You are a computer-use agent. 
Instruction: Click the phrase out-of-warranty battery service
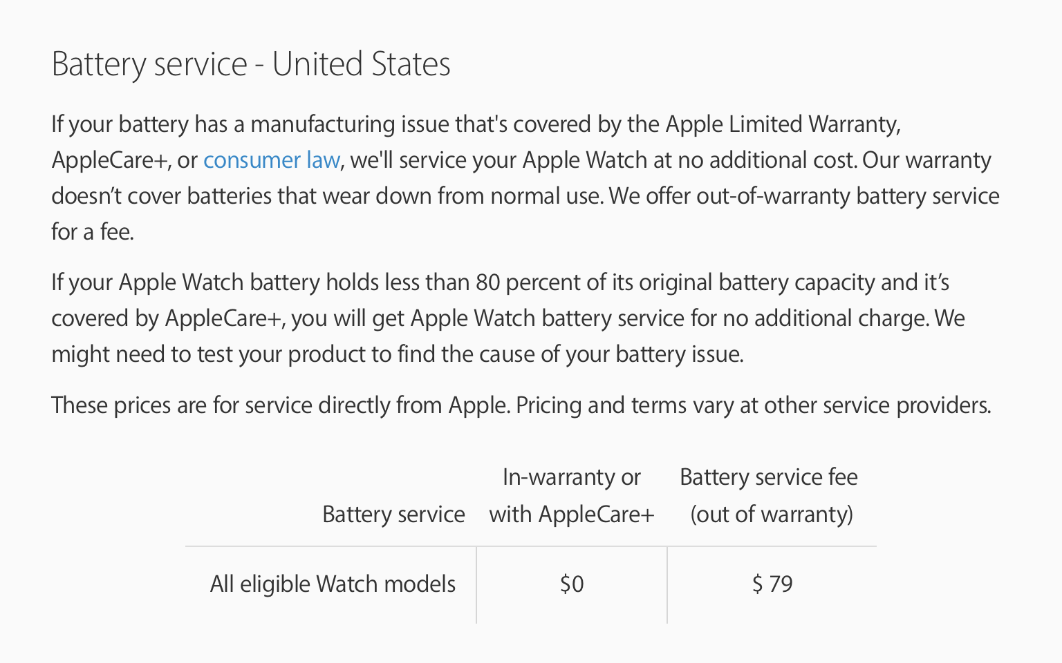click(x=847, y=196)
